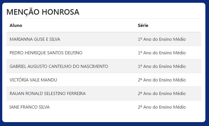Click the Série cell in Marianna's row
The image size is (209, 126).
[162, 39]
